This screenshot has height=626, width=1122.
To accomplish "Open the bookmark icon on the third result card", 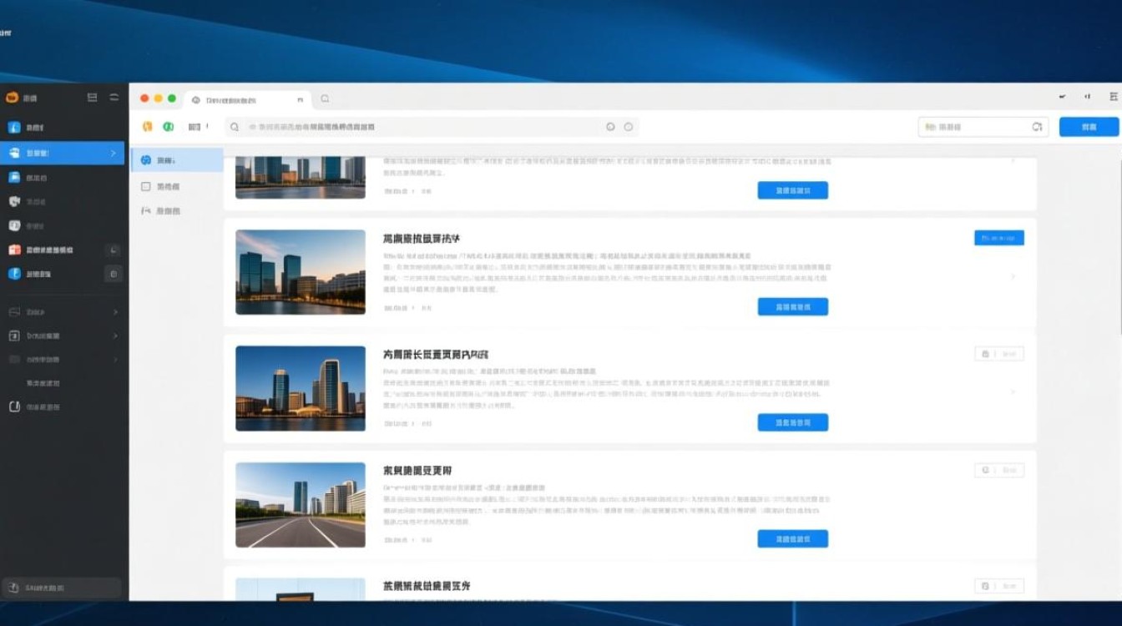I will [x=984, y=353].
